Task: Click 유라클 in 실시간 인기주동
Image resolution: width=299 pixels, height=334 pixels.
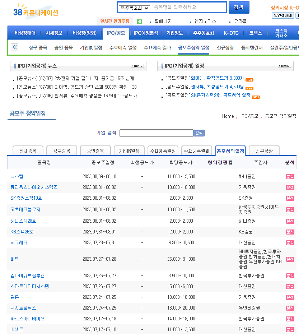Action: pyautogui.click(x=240, y=21)
